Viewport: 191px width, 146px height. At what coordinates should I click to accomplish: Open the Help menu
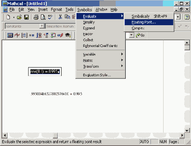coord(114,10)
